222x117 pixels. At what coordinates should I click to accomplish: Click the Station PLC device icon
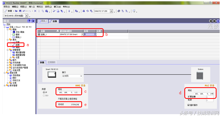[200, 75]
